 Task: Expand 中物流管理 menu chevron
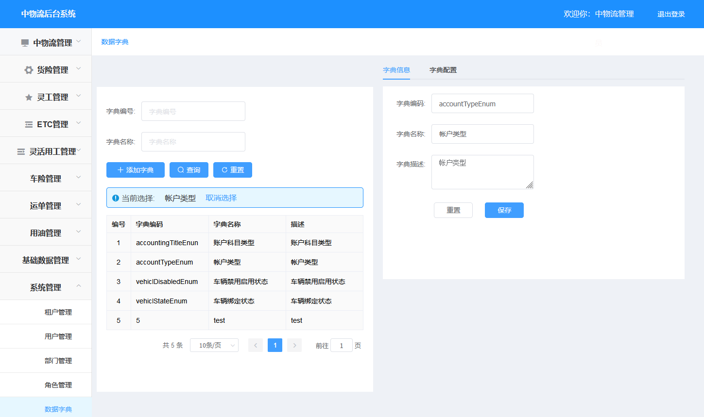79,41
